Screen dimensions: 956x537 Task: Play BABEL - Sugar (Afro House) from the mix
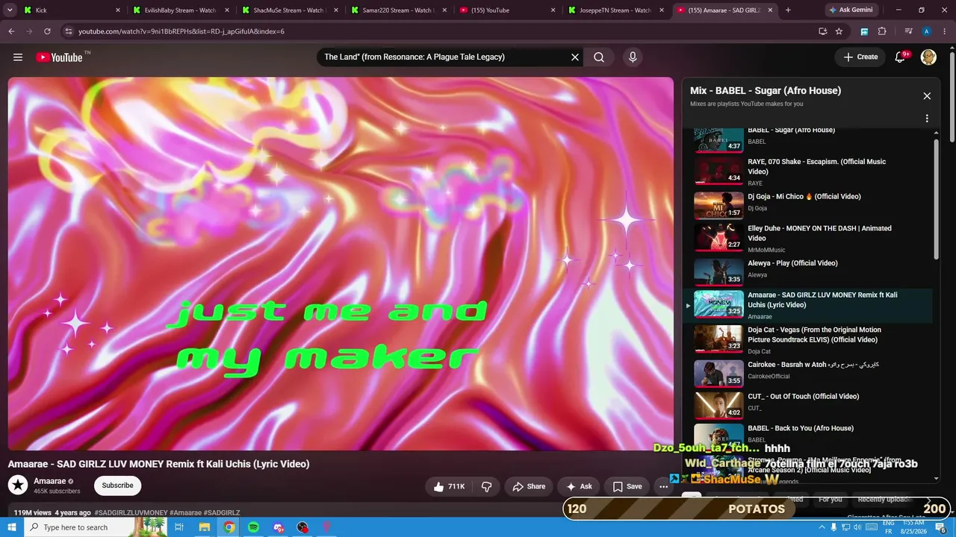click(810, 136)
